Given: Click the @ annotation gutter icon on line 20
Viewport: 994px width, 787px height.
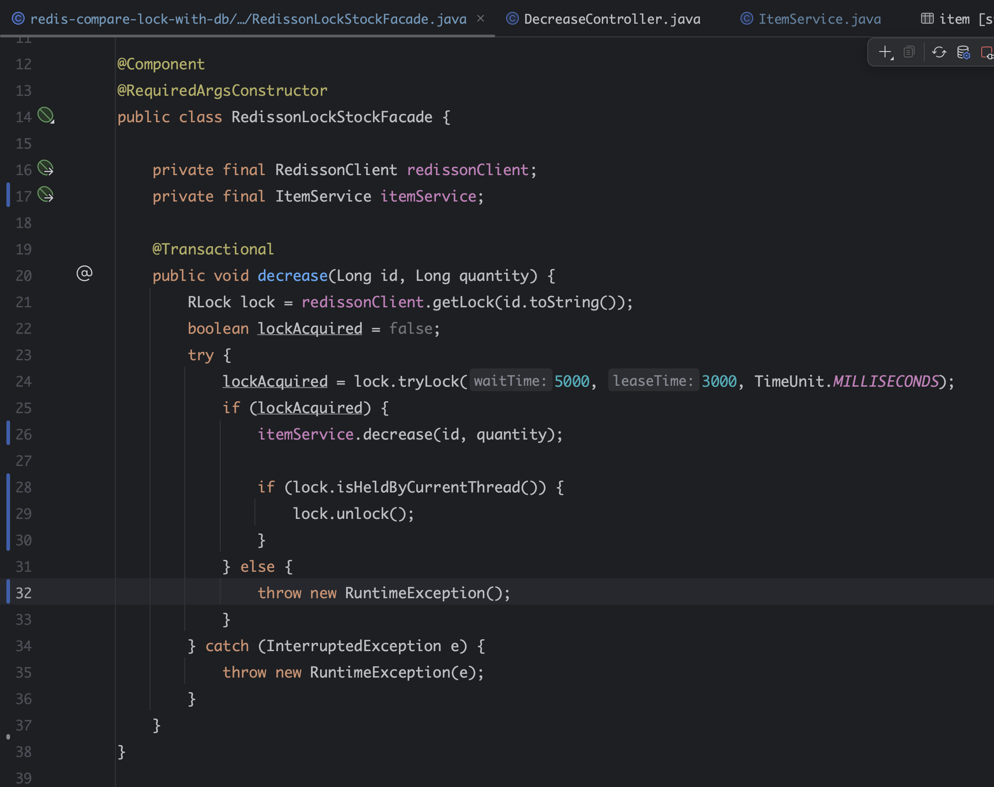Looking at the screenshot, I should (x=84, y=274).
